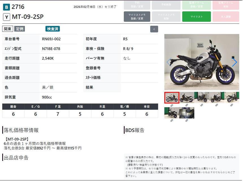Image resolution: width=243 pixels, height=188 pixels.
Task: Advance to the next motorcycle photo with right arrow
Action: (x=234, y=62)
